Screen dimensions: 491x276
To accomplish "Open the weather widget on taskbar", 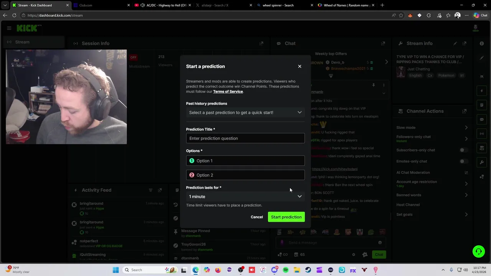I will tap(17, 270).
